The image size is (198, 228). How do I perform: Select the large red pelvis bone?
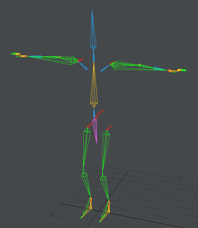[99, 114]
